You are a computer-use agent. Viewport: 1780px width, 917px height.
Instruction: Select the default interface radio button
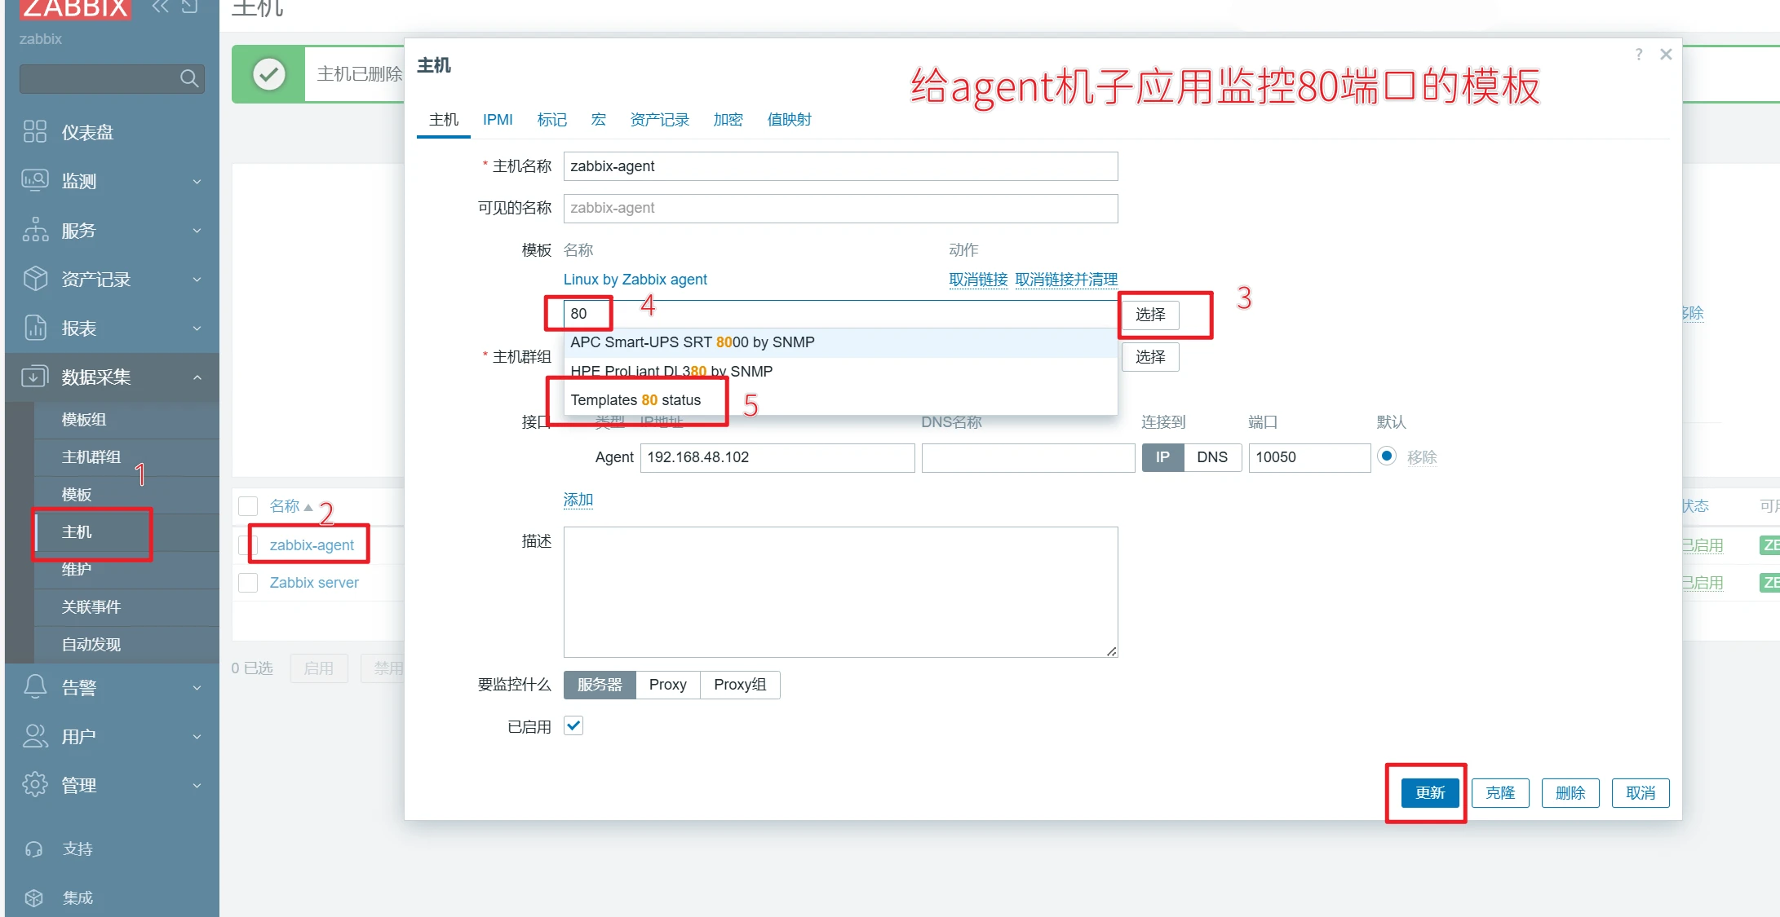[x=1386, y=456]
